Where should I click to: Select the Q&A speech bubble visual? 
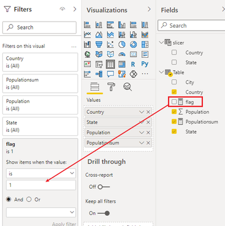tap(110, 74)
